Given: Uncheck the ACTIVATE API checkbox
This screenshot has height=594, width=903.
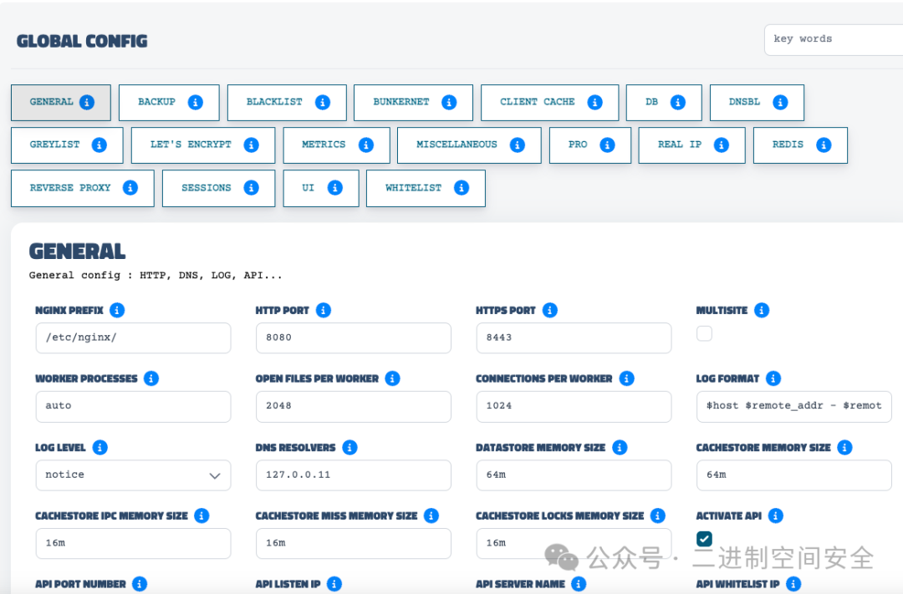Looking at the screenshot, I should (704, 539).
